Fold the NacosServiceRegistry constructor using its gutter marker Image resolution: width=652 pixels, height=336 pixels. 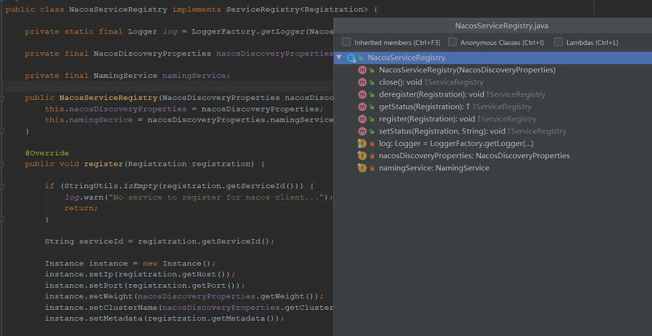point(2,98)
